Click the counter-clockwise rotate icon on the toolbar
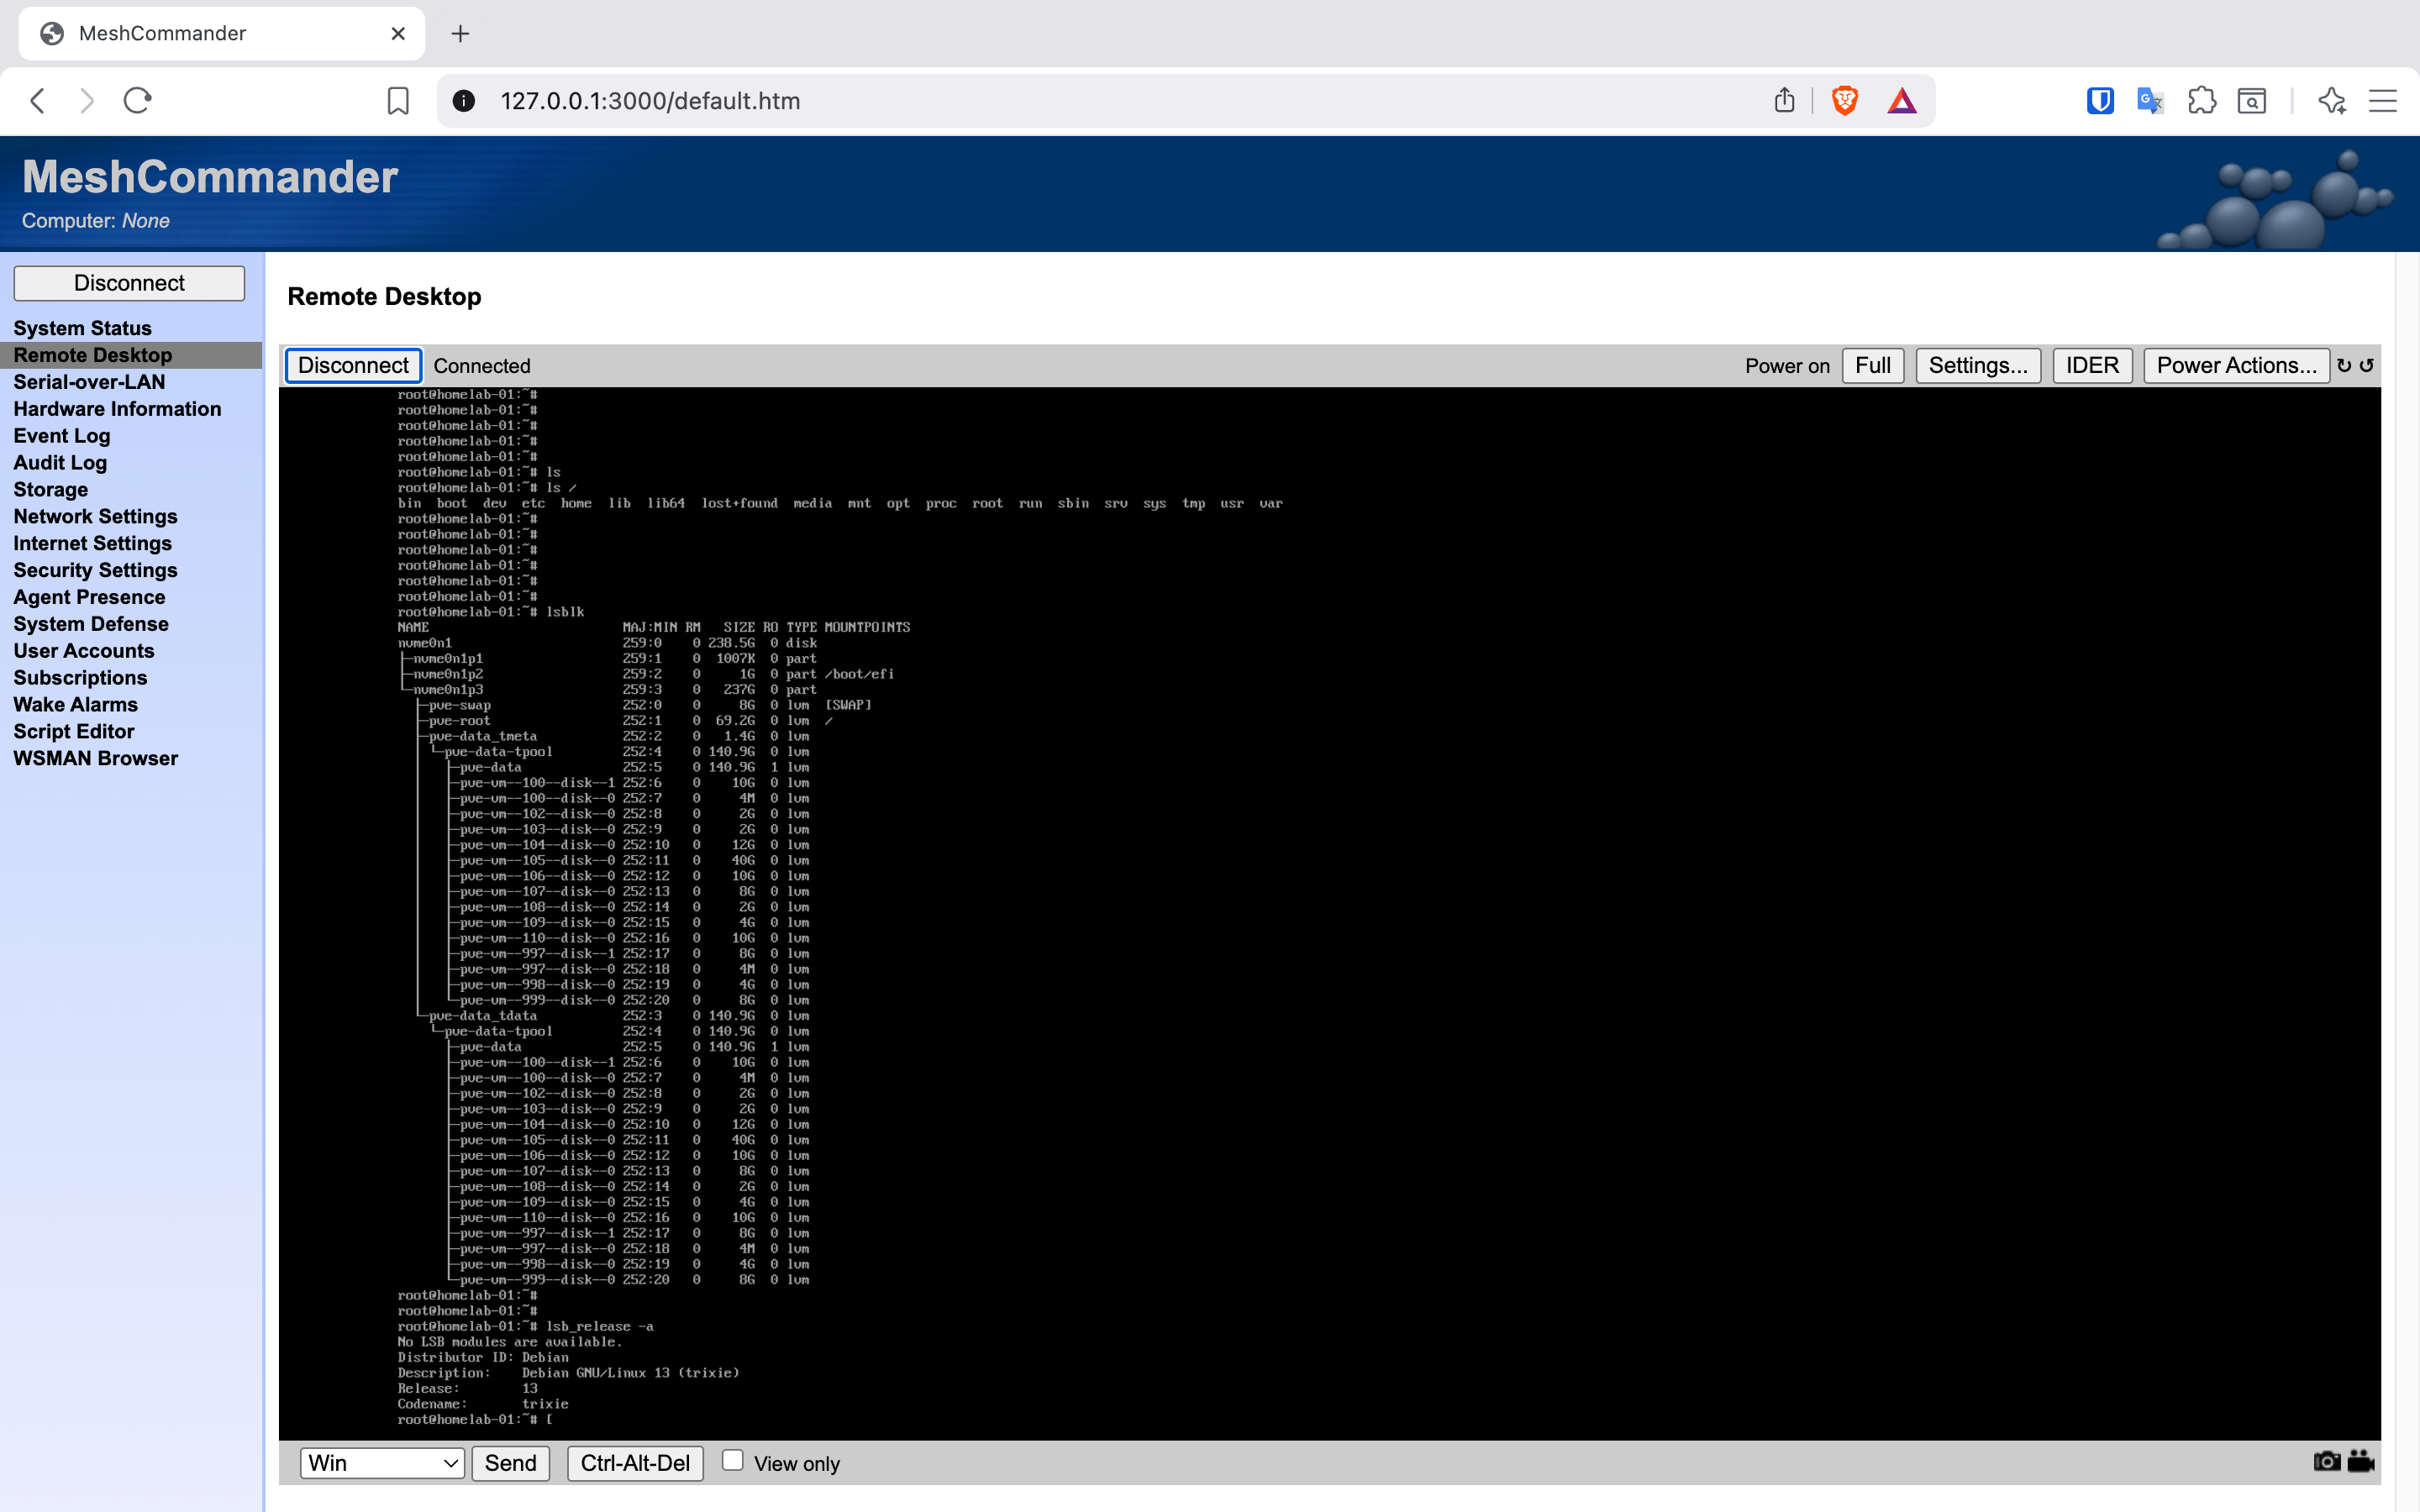 pos(2366,365)
